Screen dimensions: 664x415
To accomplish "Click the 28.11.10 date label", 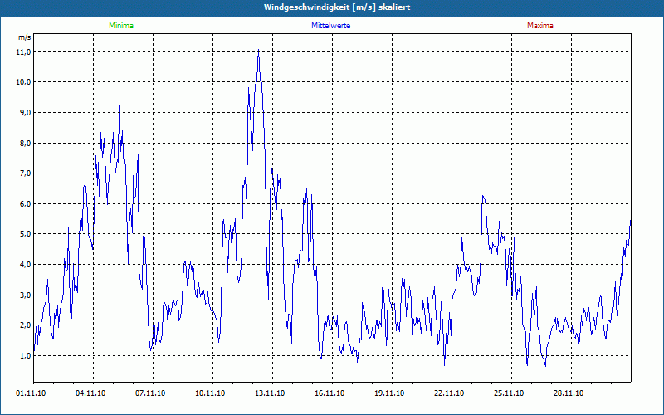I will tap(569, 393).
